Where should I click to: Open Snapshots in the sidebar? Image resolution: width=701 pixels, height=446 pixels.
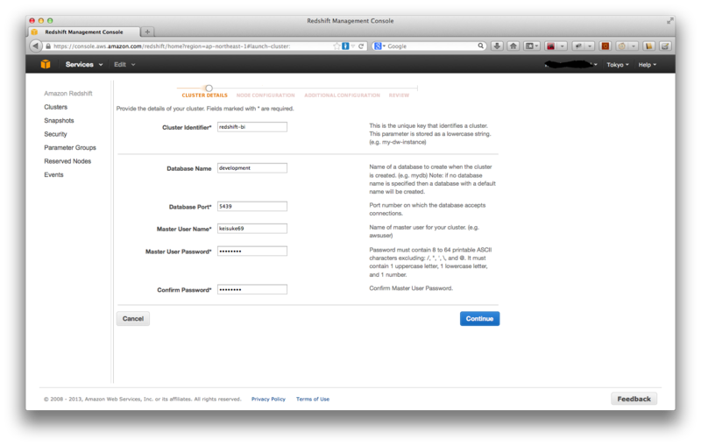coord(59,120)
